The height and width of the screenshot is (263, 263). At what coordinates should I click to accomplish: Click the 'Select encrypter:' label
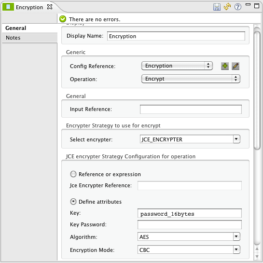(x=91, y=139)
